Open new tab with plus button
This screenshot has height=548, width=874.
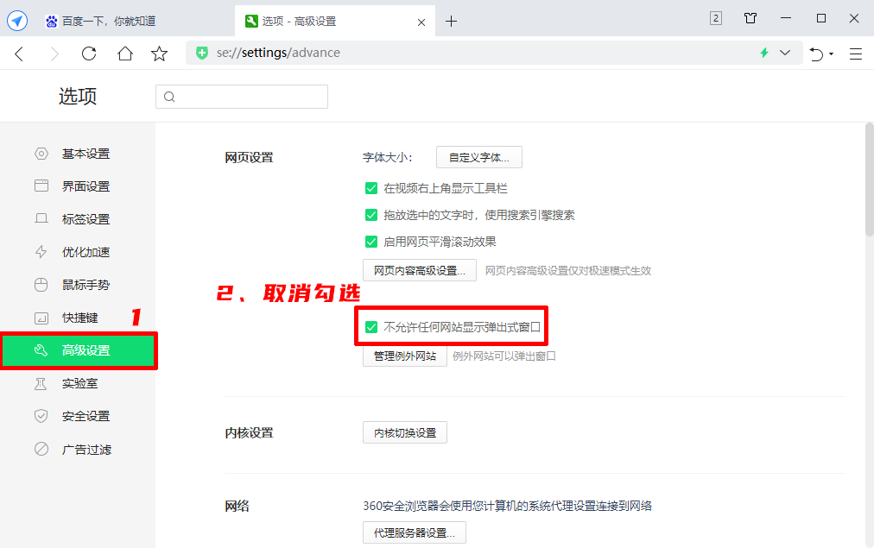tap(451, 22)
